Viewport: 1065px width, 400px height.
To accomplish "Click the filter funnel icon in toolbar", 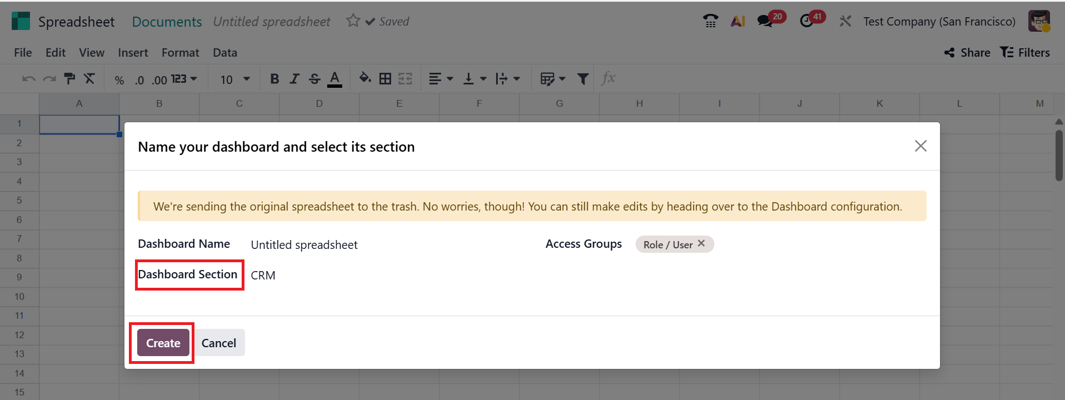I will pos(582,79).
